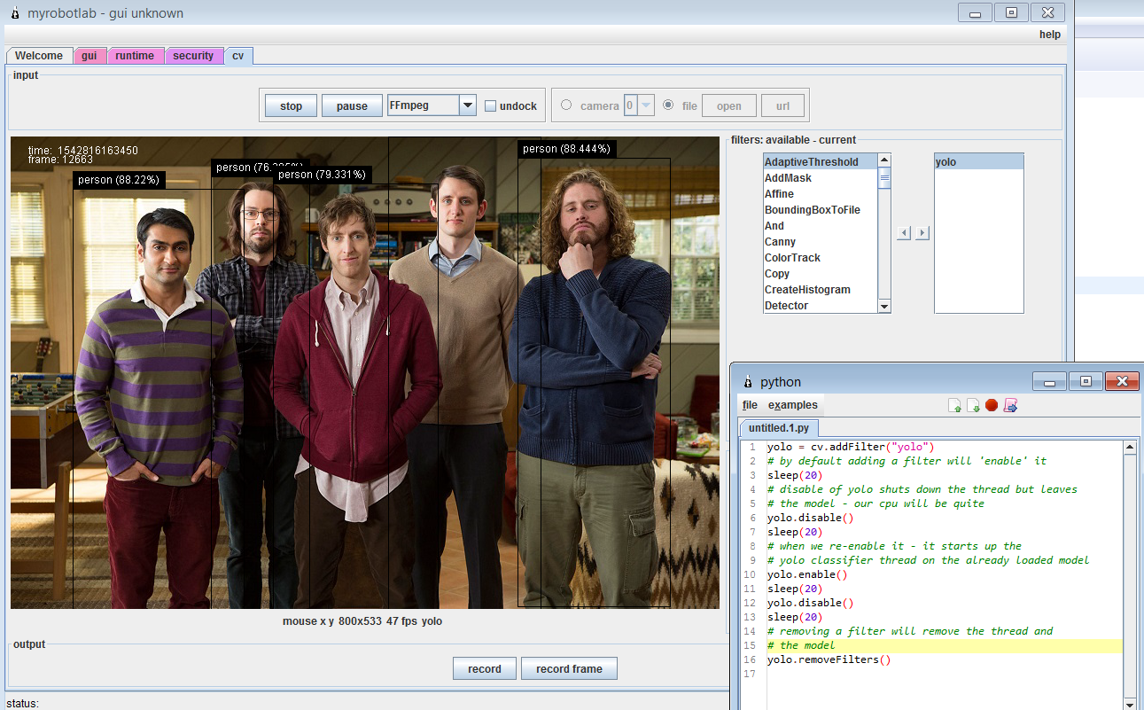Open the file menu in python window
1144x710 pixels.
point(750,405)
